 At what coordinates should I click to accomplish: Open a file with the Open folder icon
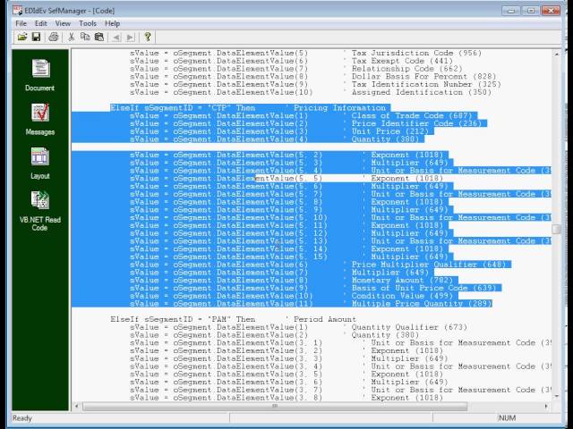click(21, 37)
